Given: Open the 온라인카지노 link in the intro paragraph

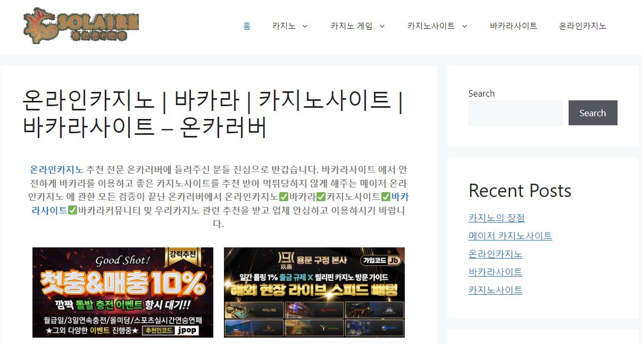Looking at the screenshot, I should point(57,170).
